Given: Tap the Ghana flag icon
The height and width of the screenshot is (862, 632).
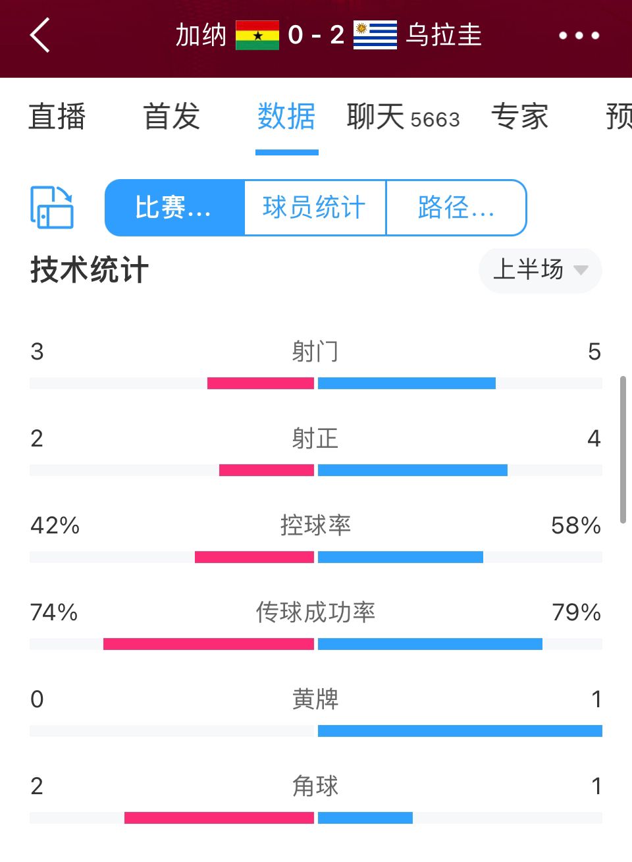Looking at the screenshot, I should tap(257, 36).
